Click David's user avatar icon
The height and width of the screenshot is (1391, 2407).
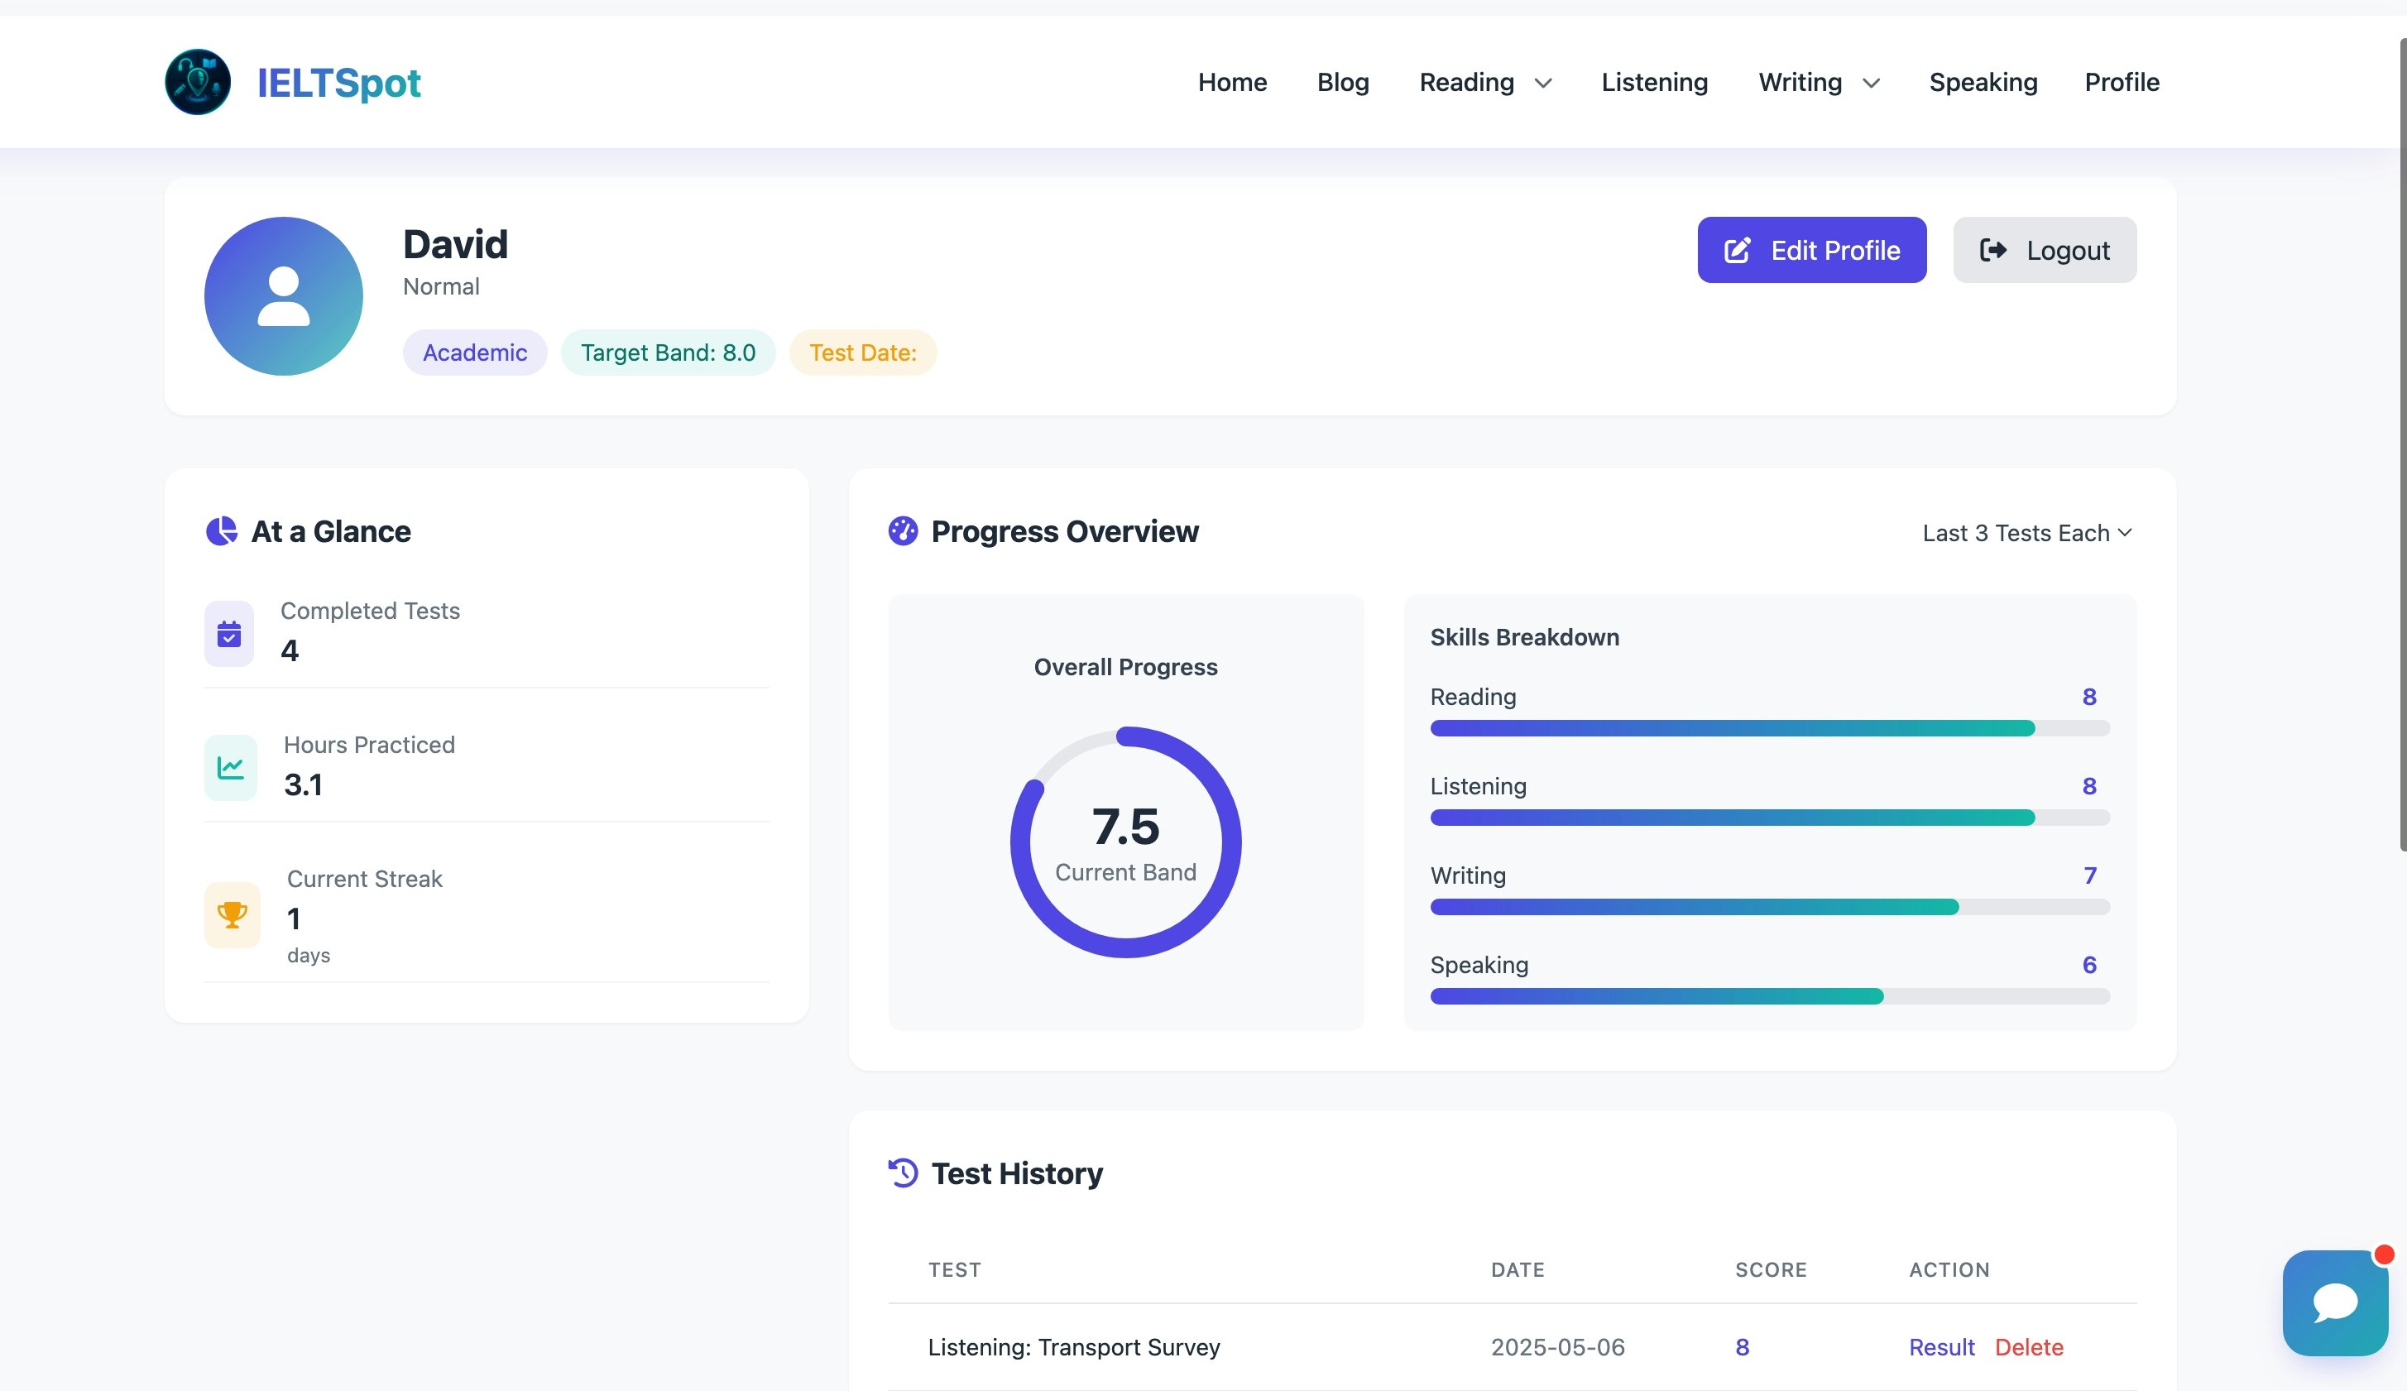point(284,296)
